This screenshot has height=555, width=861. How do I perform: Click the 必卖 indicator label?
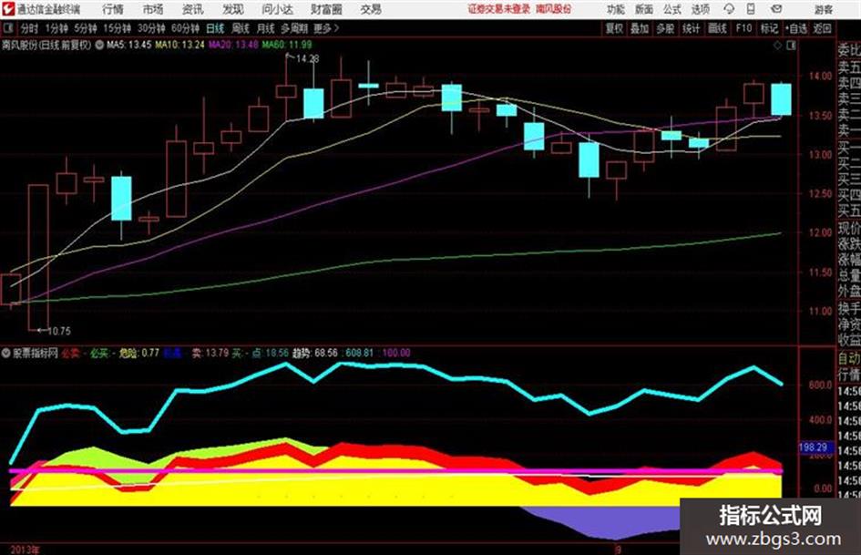coord(70,353)
